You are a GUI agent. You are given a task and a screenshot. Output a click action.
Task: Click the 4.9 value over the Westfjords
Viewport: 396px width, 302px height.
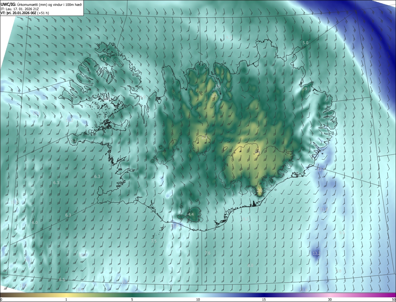(x=104, y=59)
